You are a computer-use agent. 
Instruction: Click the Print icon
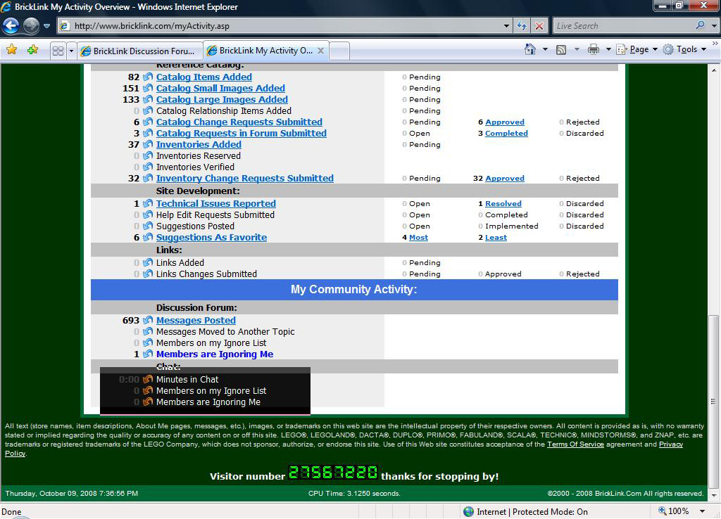594,49
